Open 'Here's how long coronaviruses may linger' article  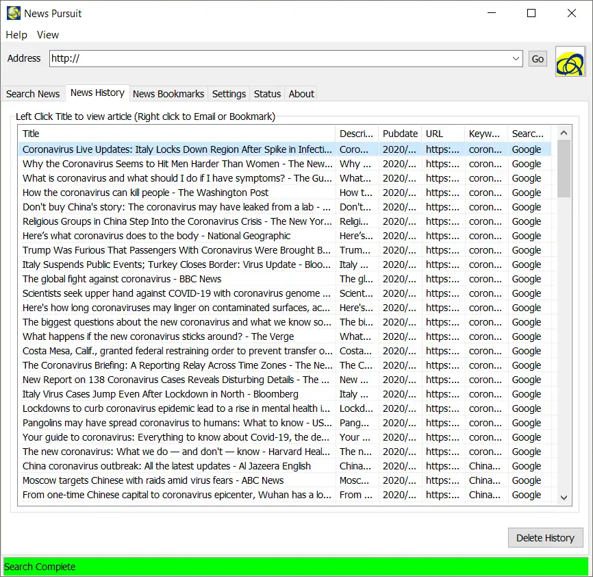click(x=176, y=308)
